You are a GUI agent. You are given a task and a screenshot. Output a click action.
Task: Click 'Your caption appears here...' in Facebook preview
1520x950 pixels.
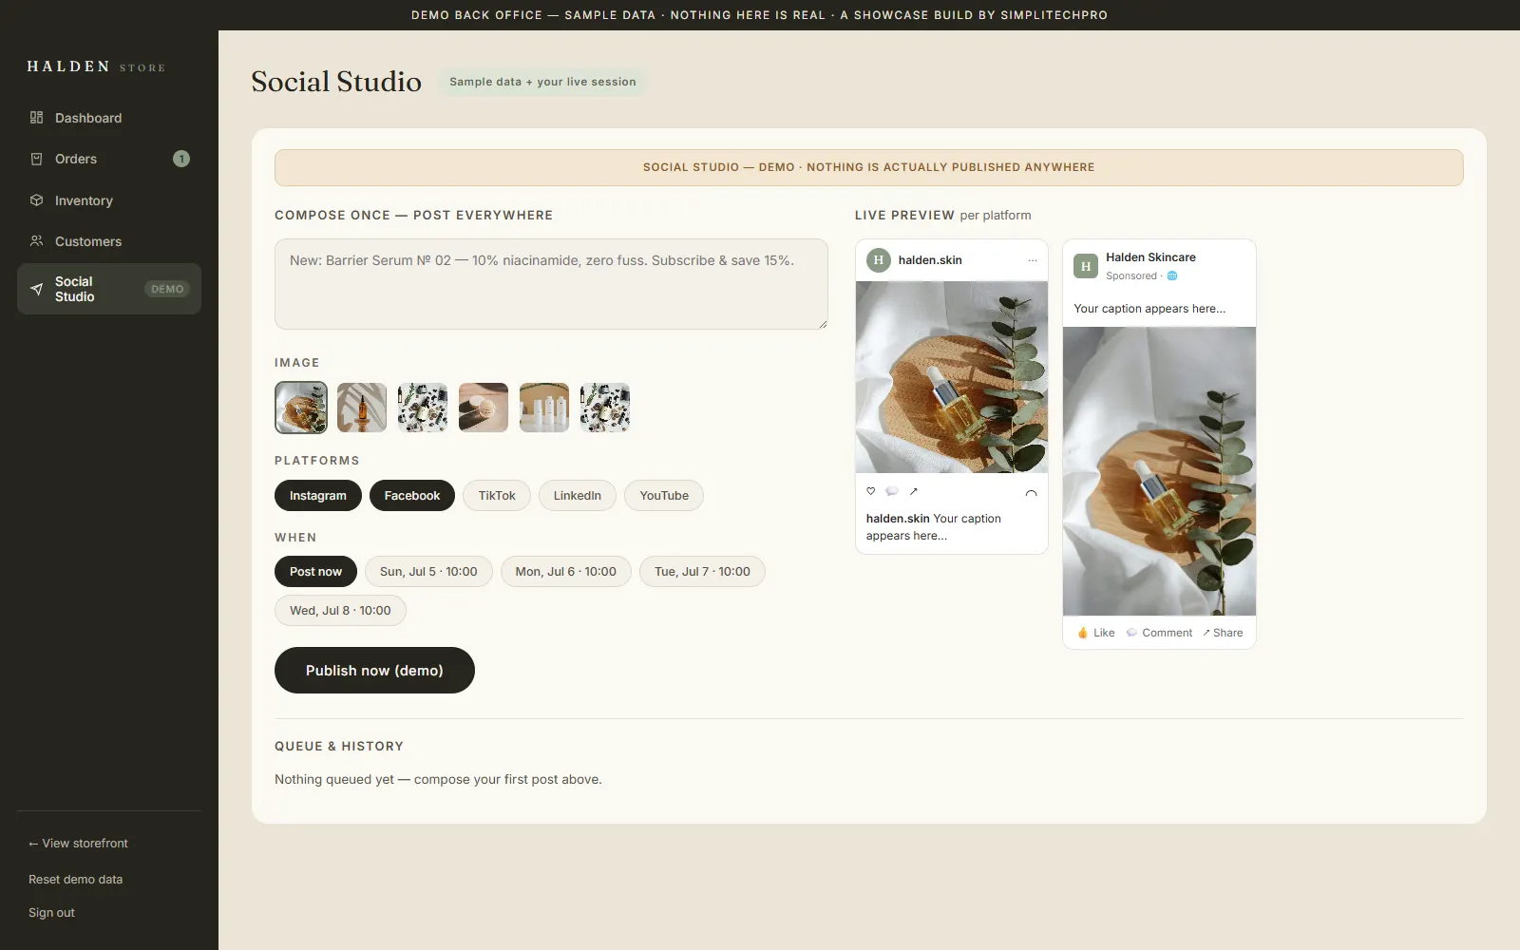click(1149, 309)
